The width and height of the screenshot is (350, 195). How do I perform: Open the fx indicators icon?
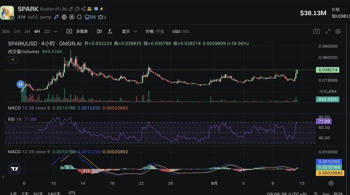110,31
